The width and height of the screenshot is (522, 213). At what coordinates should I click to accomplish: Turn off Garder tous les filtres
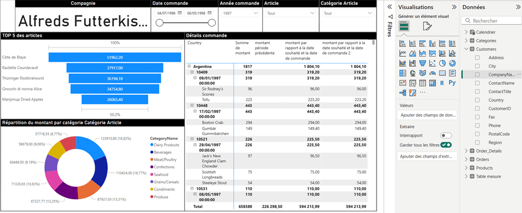point(446,145)
